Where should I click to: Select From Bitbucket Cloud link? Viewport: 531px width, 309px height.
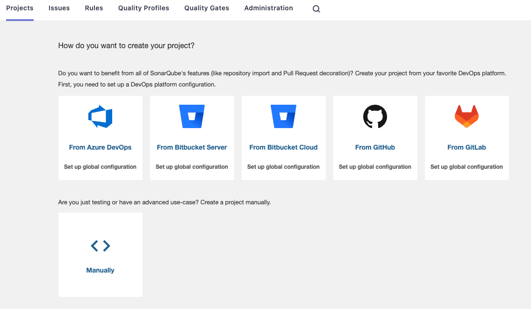283,147
